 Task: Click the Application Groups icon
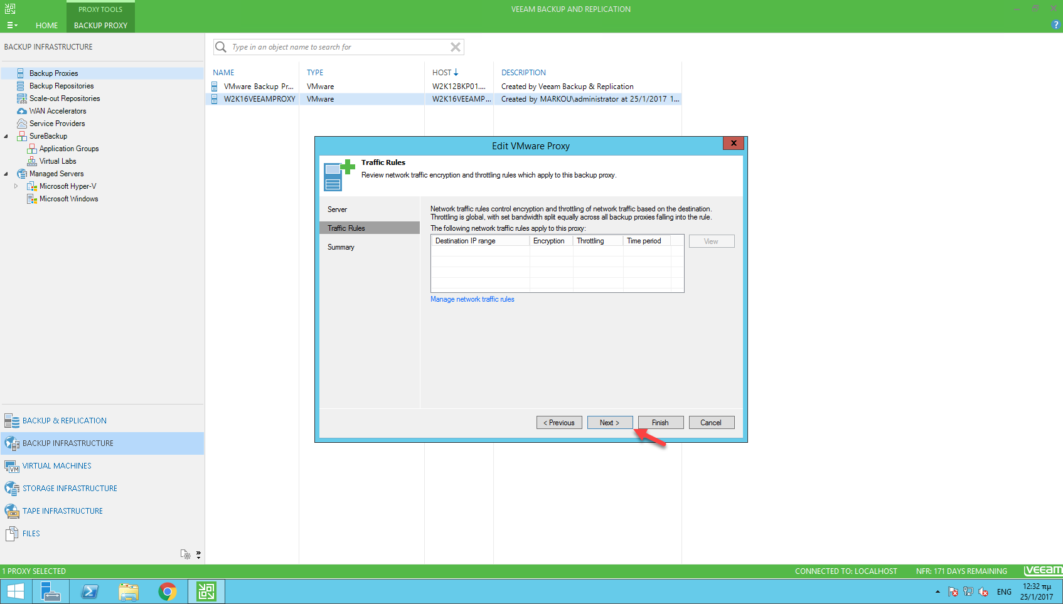tap(32, 149)
